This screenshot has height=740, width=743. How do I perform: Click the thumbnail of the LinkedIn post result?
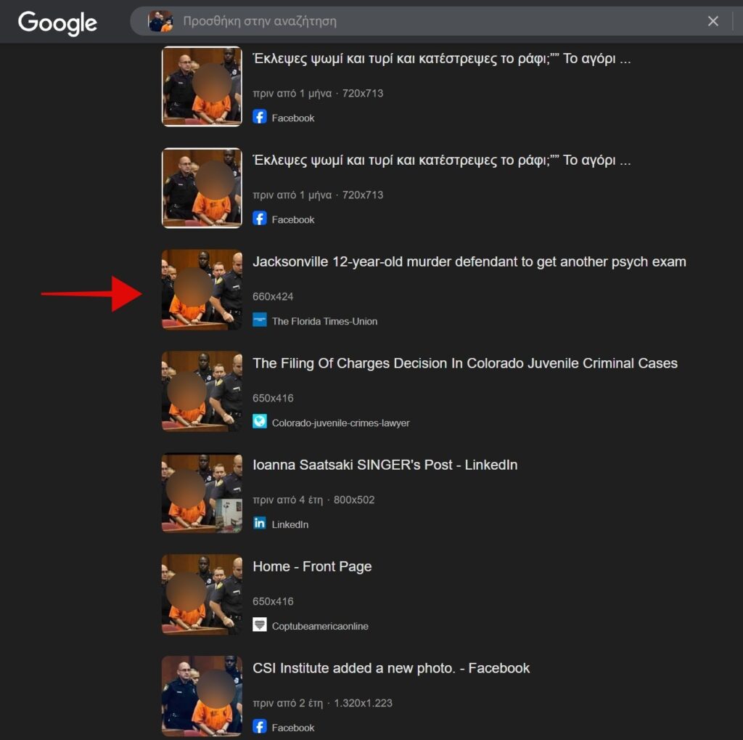pyautogui.click(x=202, y=492)
